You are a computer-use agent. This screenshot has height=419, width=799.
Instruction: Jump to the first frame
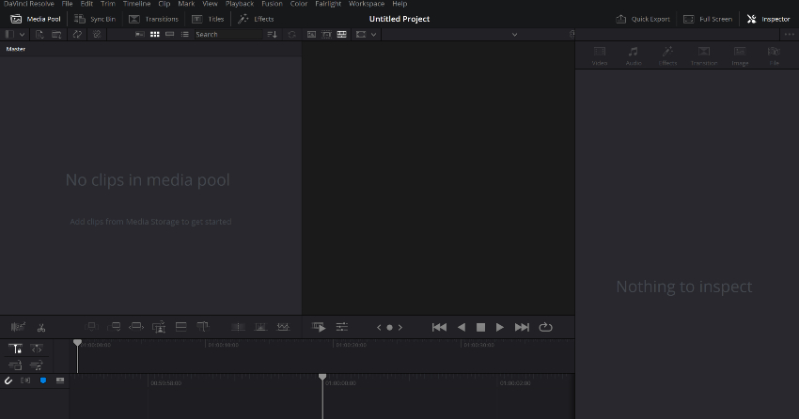[439, 327]
